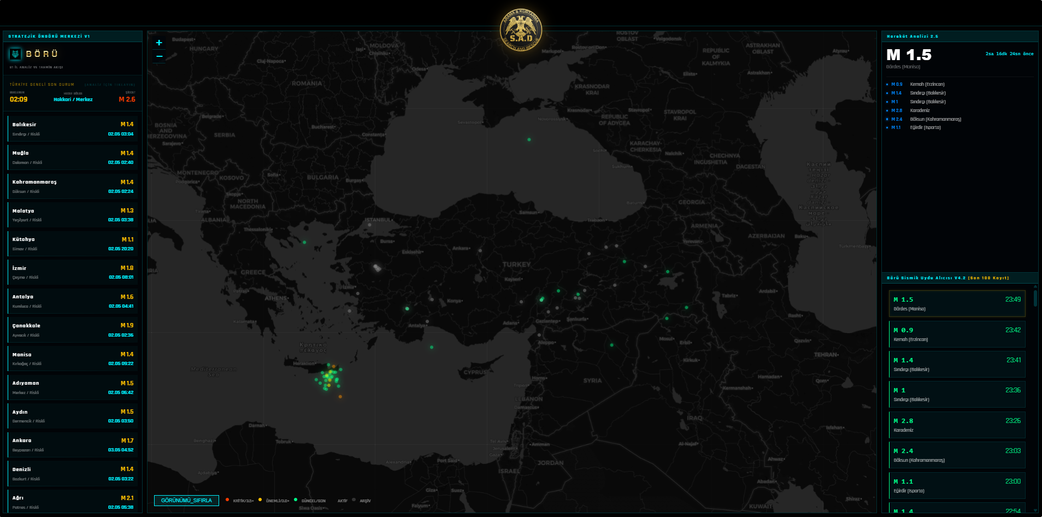Zoom out the map with minus button
Image resolution: width=1042 pixels, height=517 pixels.
[x=159, y=56]
